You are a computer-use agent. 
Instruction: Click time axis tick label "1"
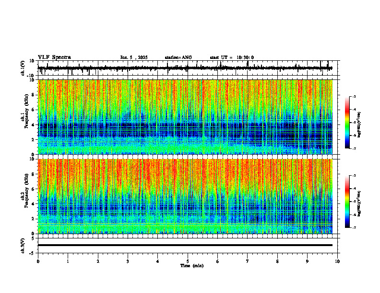[68, 261]
